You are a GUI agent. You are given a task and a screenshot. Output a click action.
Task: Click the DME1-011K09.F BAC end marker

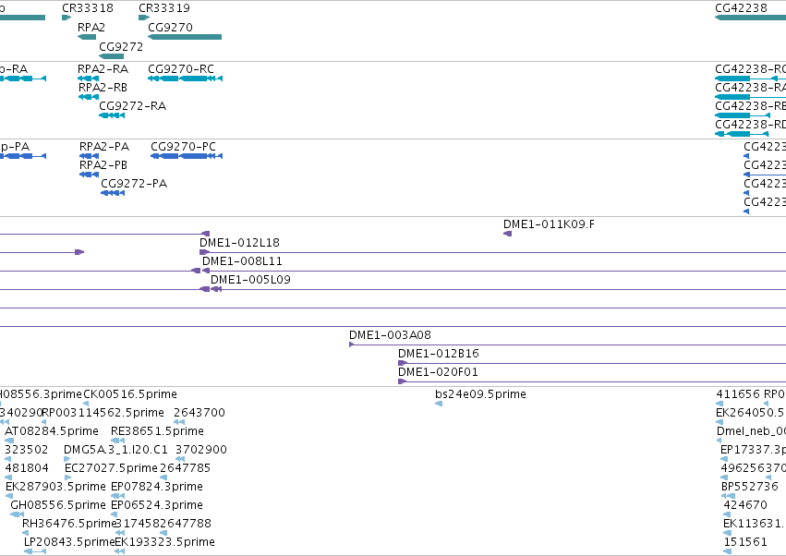point(507,234)
